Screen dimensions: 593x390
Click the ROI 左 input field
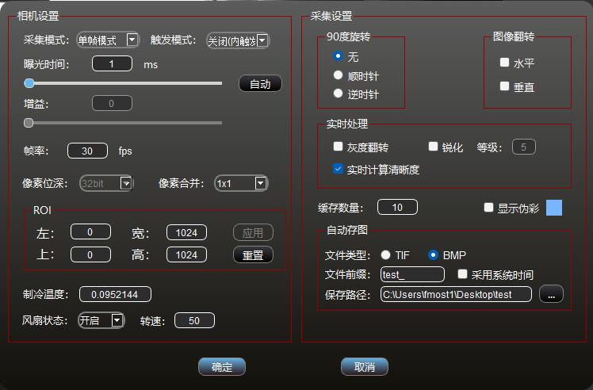[x=90, y=232]
